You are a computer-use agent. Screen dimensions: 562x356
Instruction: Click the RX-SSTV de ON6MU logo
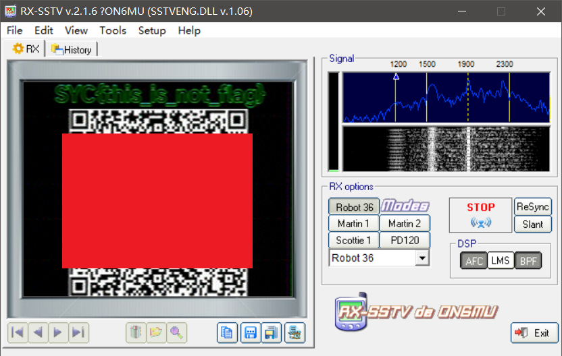coord(416,312)
